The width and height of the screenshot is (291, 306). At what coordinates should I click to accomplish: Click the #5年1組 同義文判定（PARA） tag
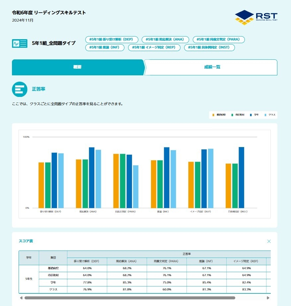[218, 39]
